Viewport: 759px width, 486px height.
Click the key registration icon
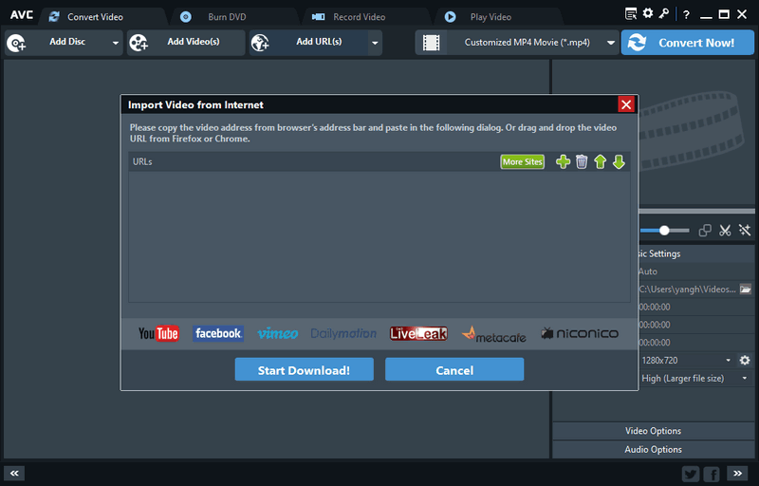pyautogui.click(x=664, y=13)
